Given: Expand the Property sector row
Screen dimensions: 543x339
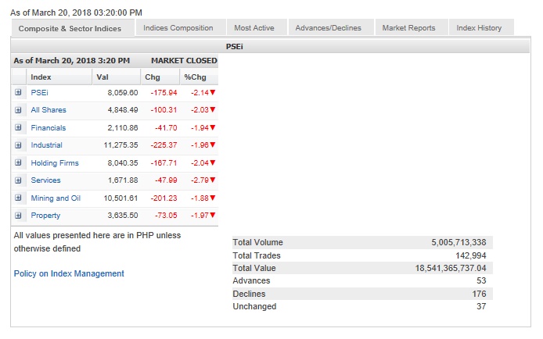Looking at the screenshot, I should [18, 216].
